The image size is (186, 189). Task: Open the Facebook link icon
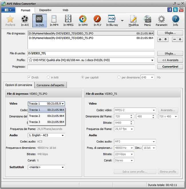click(x=170, y=10)
